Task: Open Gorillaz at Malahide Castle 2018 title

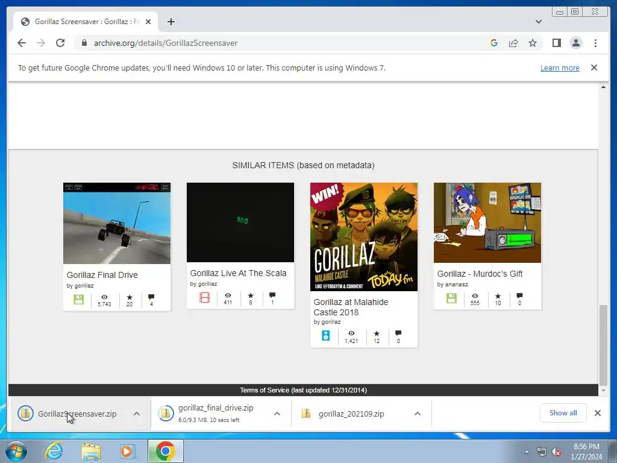Action: (351, 307)
